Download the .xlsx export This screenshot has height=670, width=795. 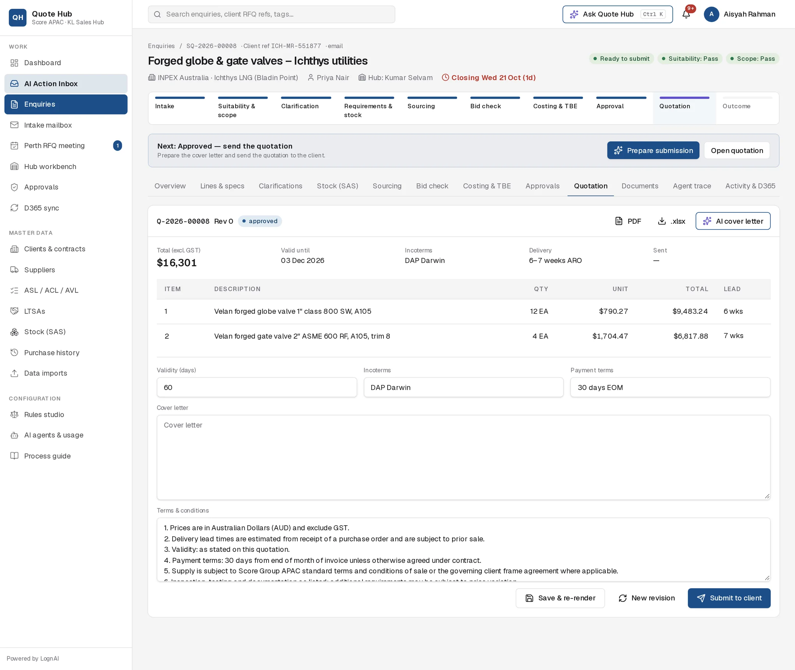click(671, 221)
